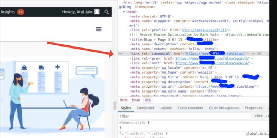Click the ship icon in the illustration
277x138 pixels.
point(24,67)
